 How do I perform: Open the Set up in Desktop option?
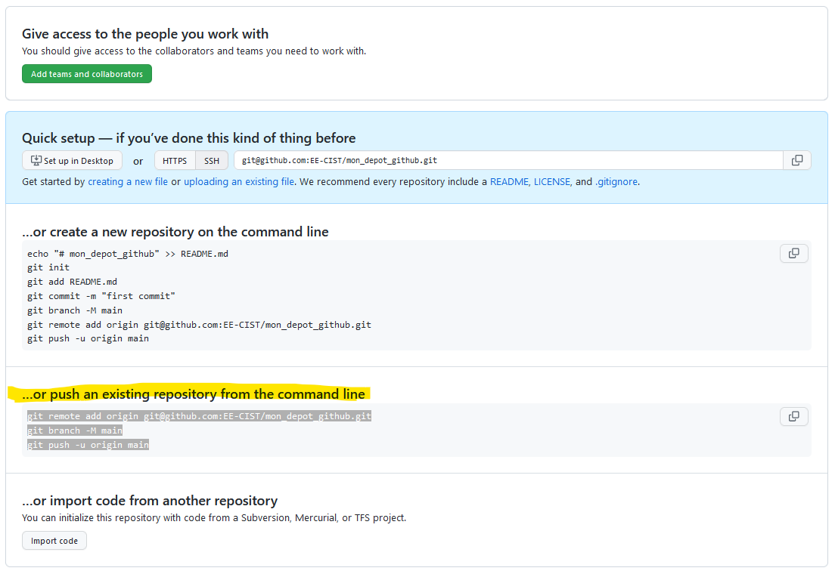click(72, 159)
